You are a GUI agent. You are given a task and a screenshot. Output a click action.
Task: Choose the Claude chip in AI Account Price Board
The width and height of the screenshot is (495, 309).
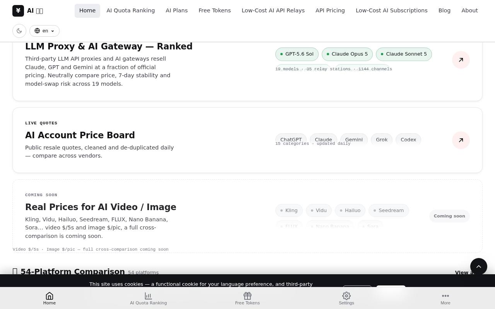pyautogui.click(x=323, y=139)
